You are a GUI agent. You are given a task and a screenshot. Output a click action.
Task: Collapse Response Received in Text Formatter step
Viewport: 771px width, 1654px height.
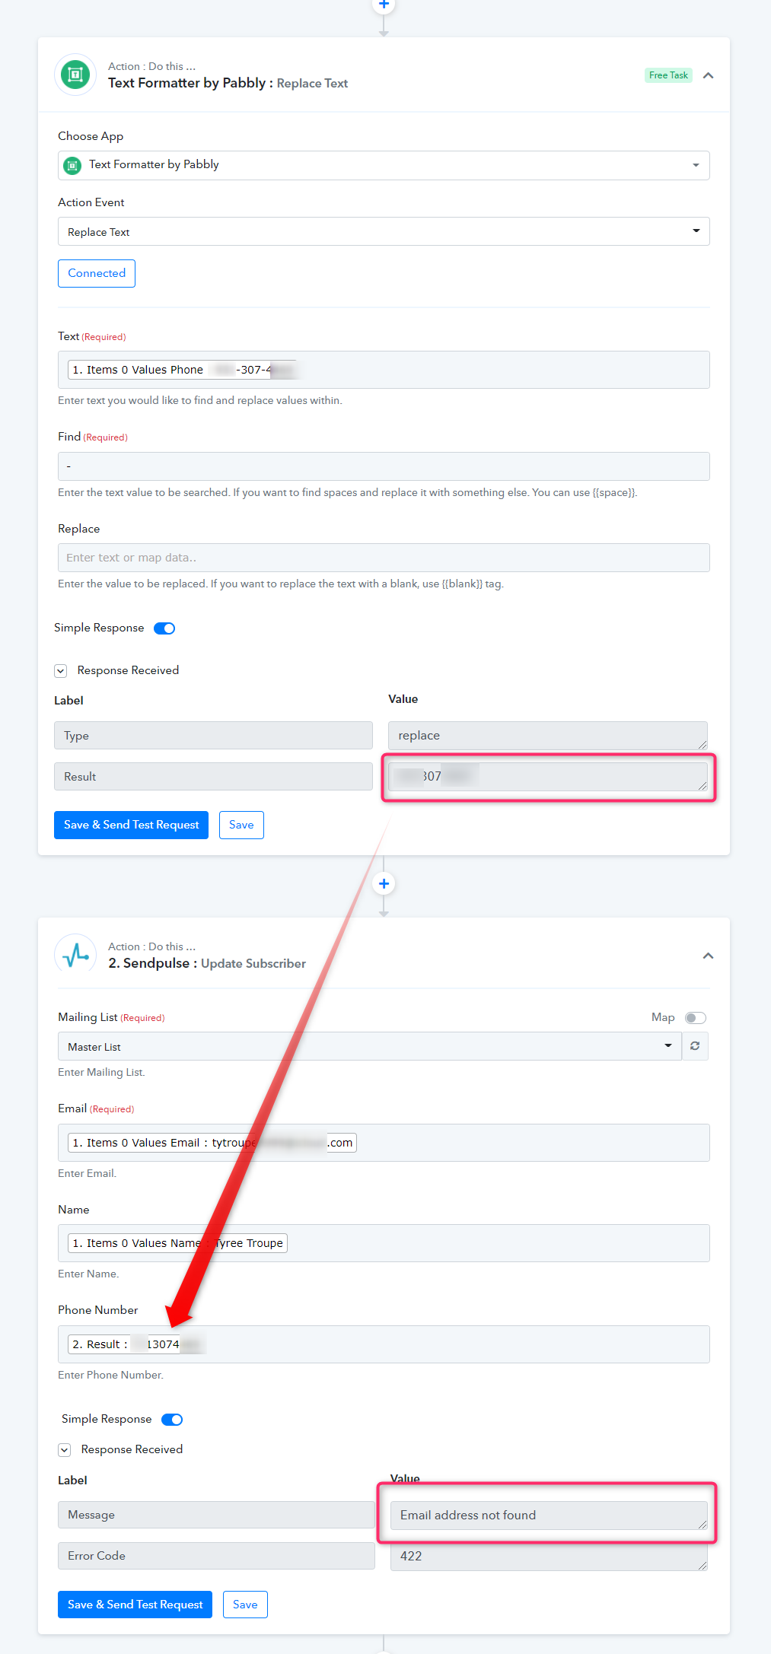tap(61, 671)
